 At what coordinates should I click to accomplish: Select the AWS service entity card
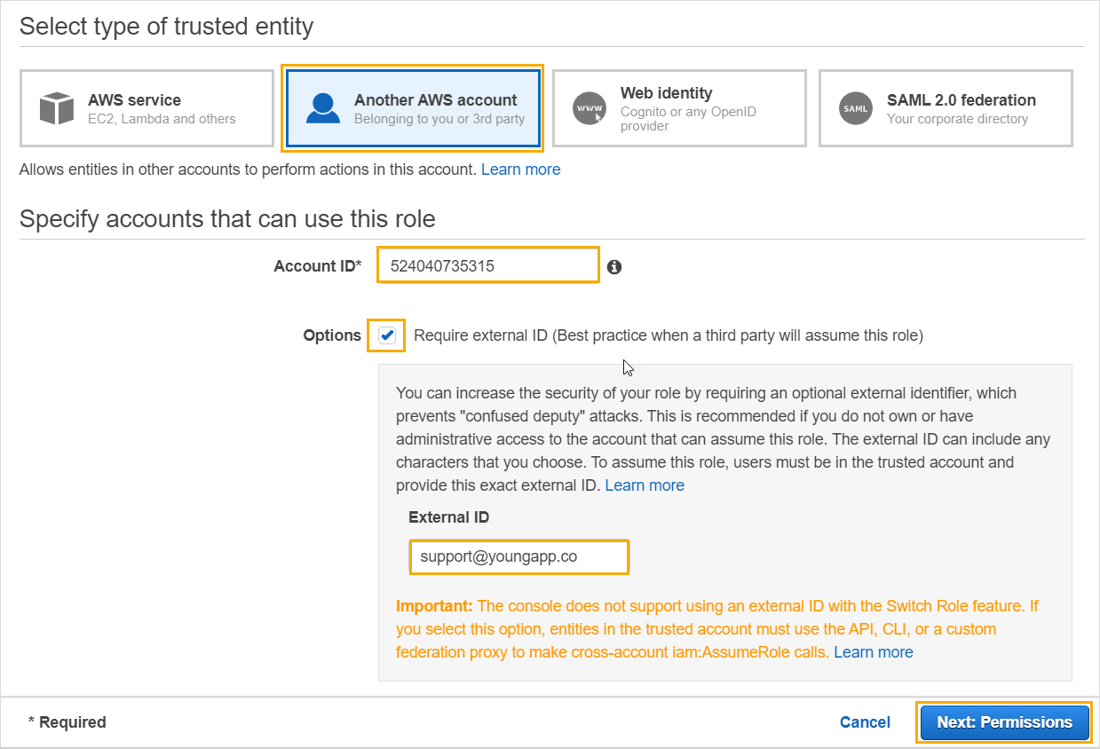click(x=146, y=108)
